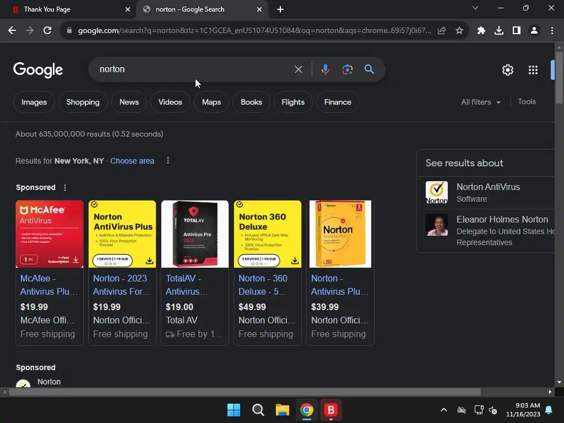The height and width of the screenshot is (423, 564).
Task: Open a new browser tab
Action: 280,9
